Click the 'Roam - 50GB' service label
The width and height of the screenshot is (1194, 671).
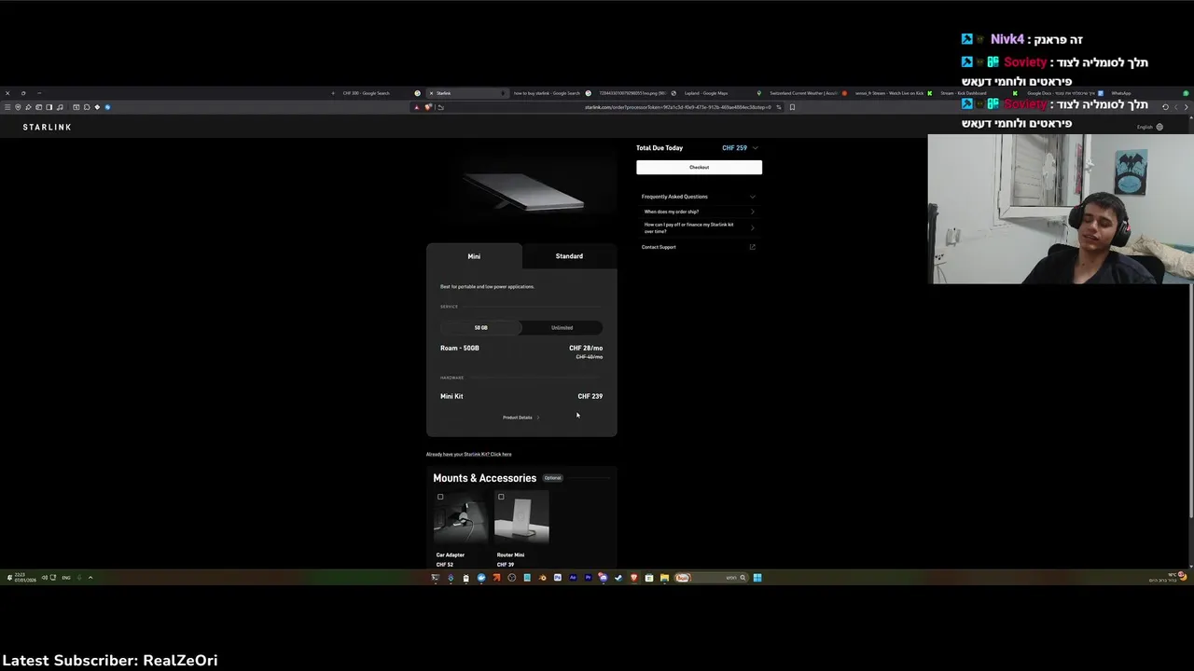(x=460, y=348)
